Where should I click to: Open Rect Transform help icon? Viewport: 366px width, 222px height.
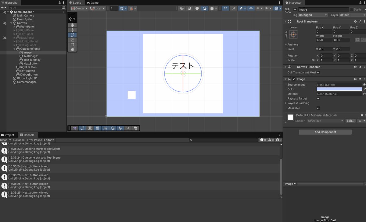[355, 22]
